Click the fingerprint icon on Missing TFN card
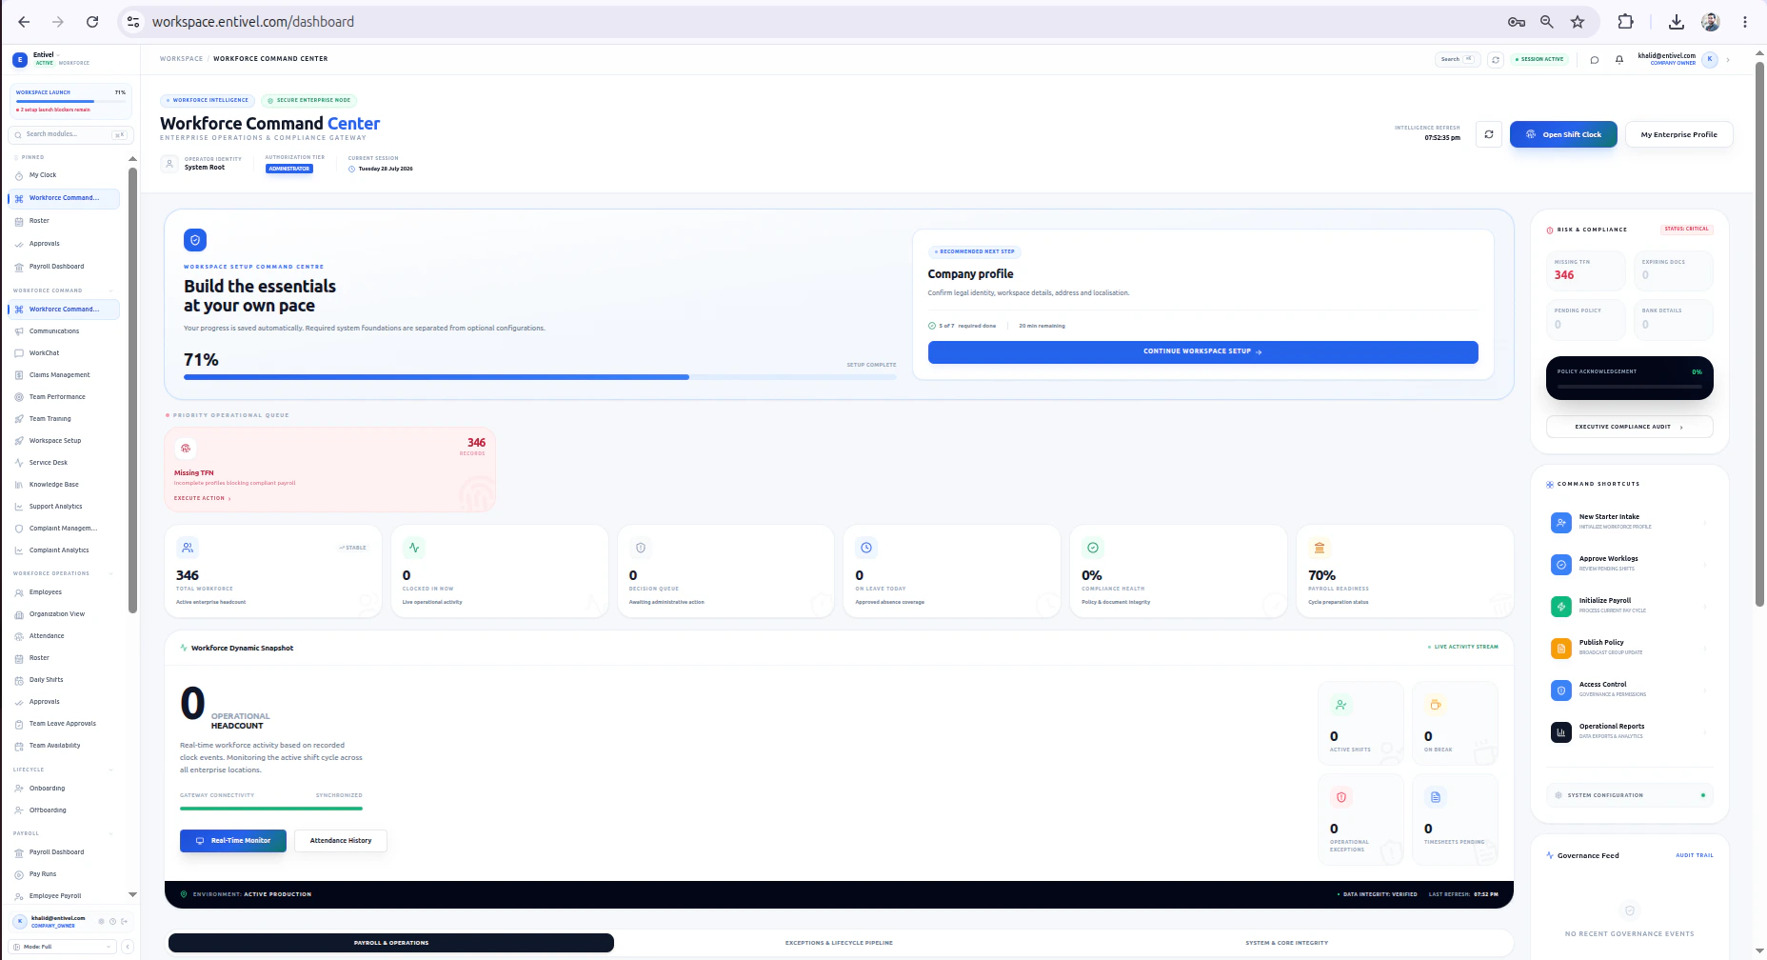The height and width of the screenshot is (960, 1767). (x=186, y=448)
